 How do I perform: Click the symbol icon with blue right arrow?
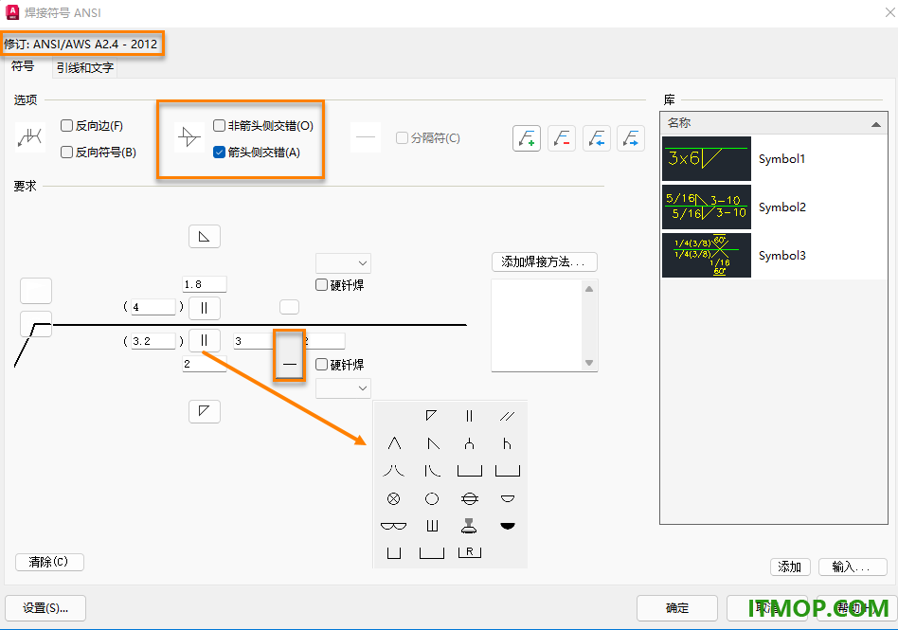pos(631,138)
